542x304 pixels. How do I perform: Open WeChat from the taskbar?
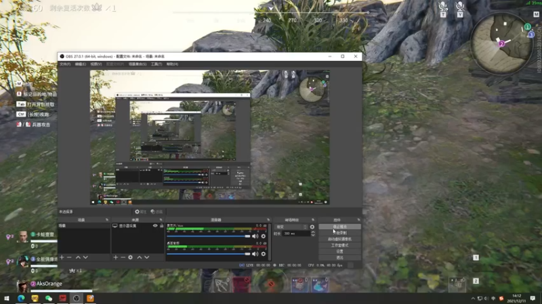[49, 298]
